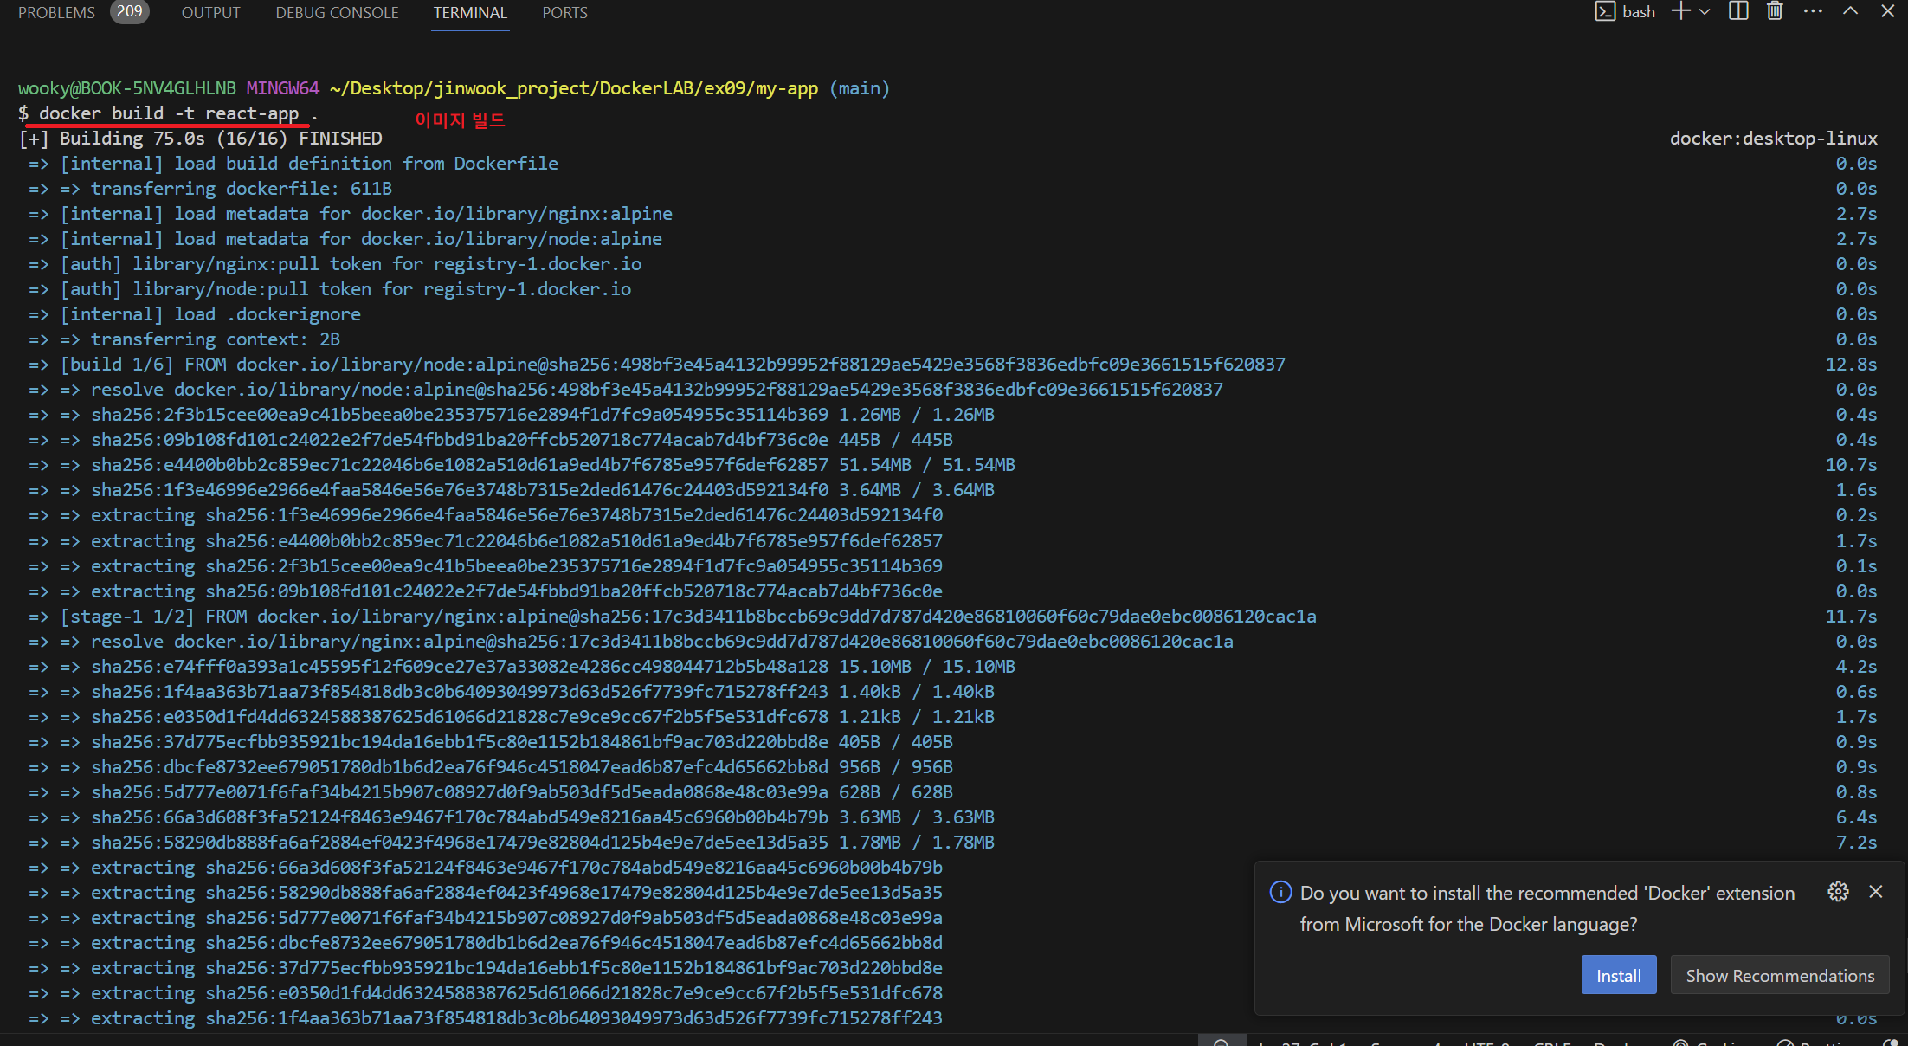Click the 209 problems count badge
The width and height of the screenshot is (1908, 1046).
[129, 11]
